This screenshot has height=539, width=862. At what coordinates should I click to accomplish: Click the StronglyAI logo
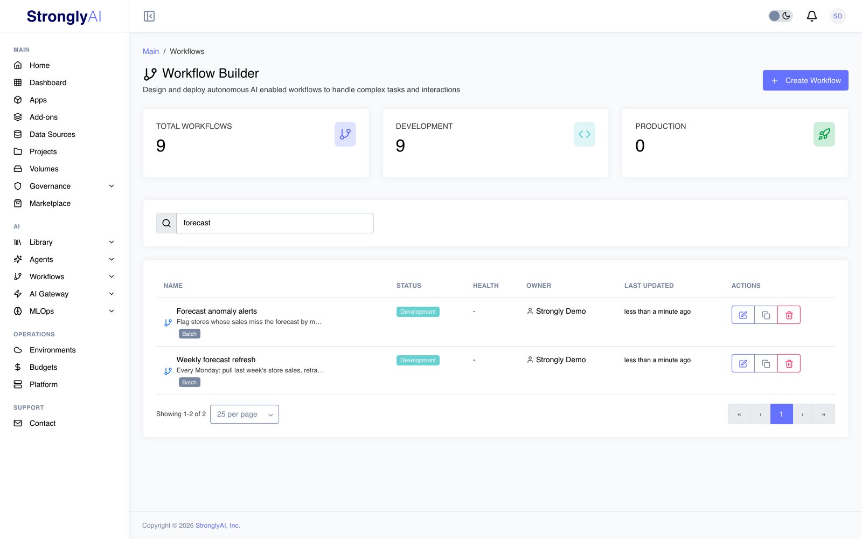click(64, 17)
